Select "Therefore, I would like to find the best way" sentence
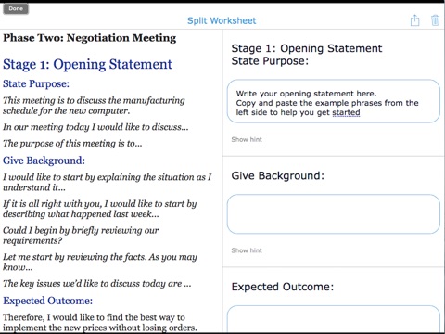Image resolution: width=445 pixels, height=334 pixels. [x=100, y=322]
